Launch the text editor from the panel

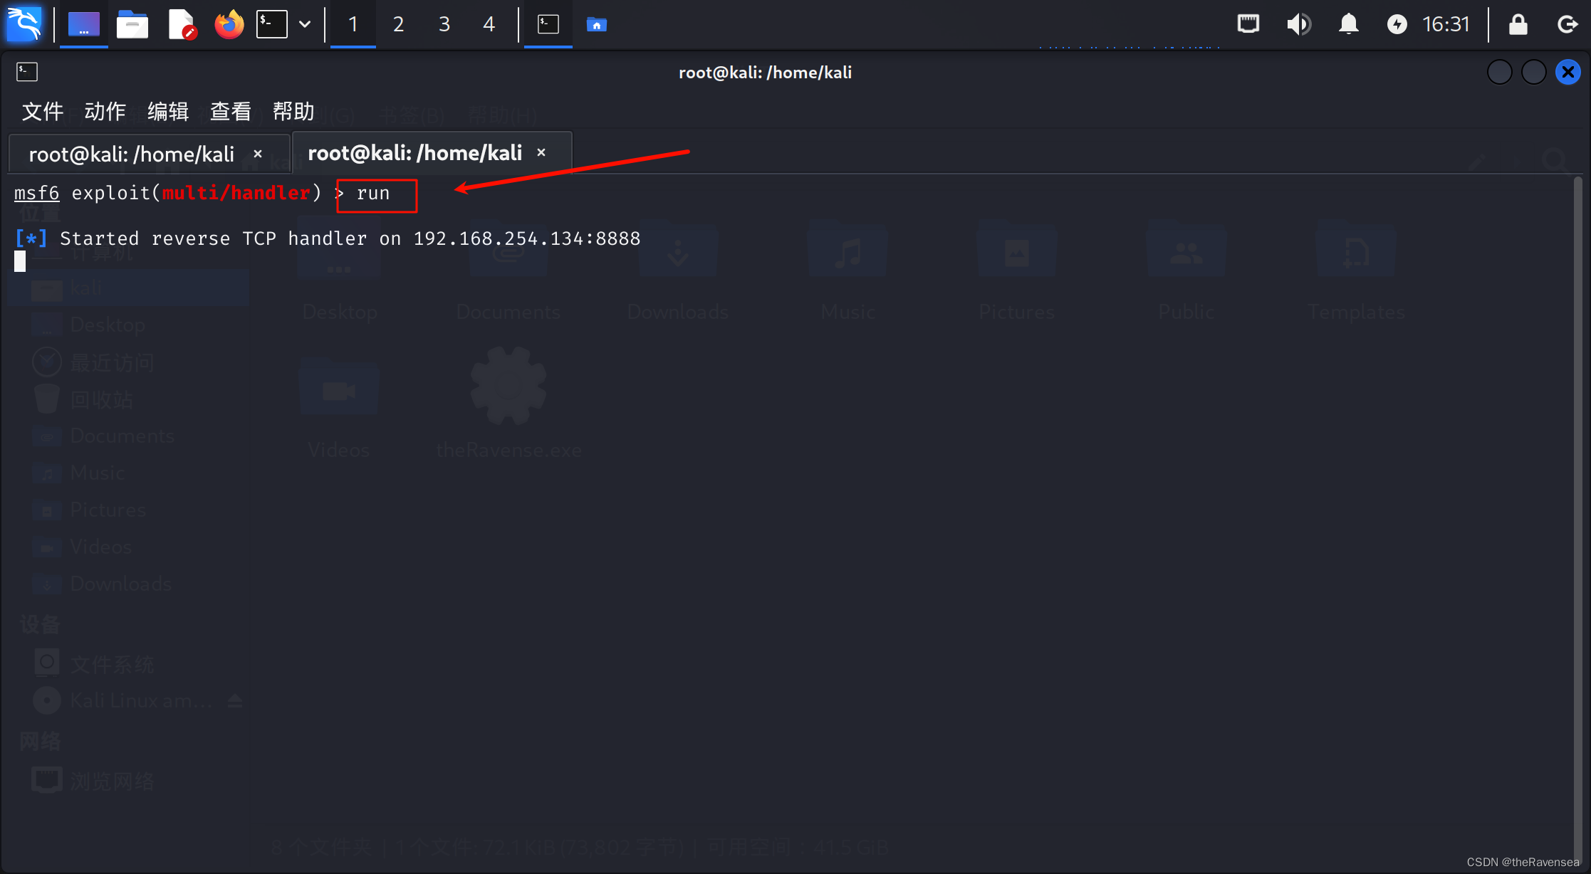pyautogui.click(x=182, y=24)
